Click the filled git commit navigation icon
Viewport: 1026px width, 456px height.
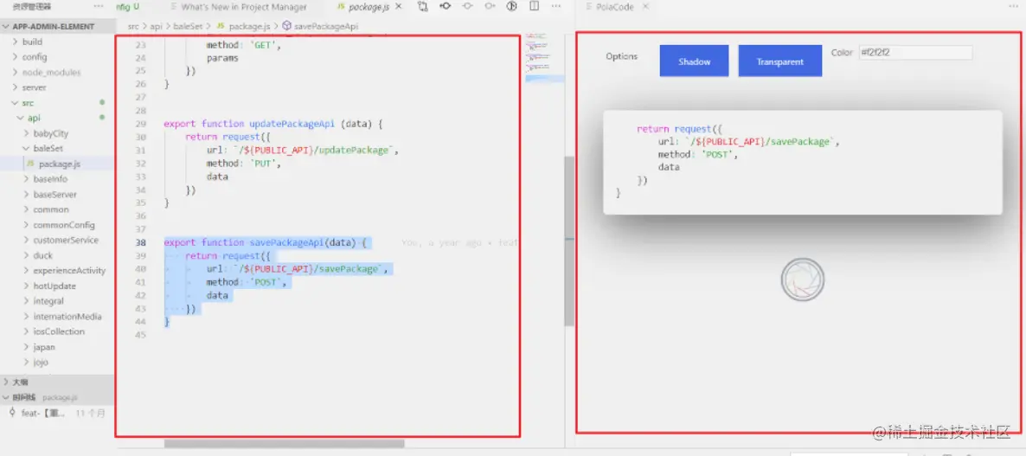pos(445,7)
